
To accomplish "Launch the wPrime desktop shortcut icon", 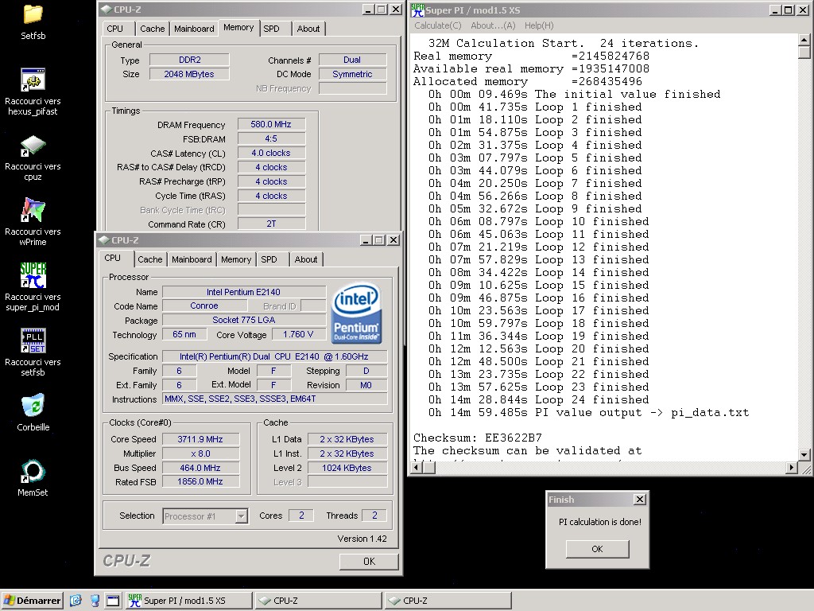I will (x=33, y=210).
